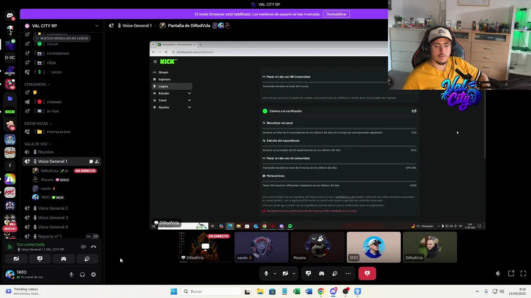This screenshot has height=298, width=531.
Task: Expand Ajustes in the Kick dashboard sidebar
Action: point(189,107)
